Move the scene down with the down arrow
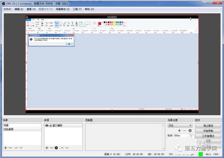224x158 pixels. tap(21, 148)
